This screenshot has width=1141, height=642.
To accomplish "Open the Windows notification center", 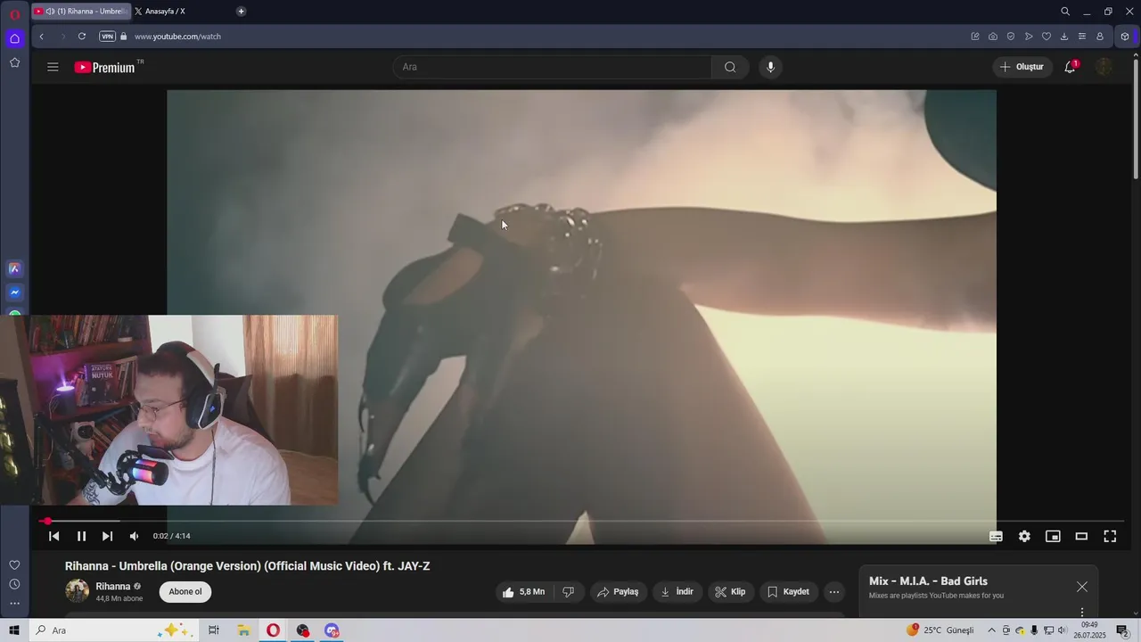I will click(x=1122, y=630).
